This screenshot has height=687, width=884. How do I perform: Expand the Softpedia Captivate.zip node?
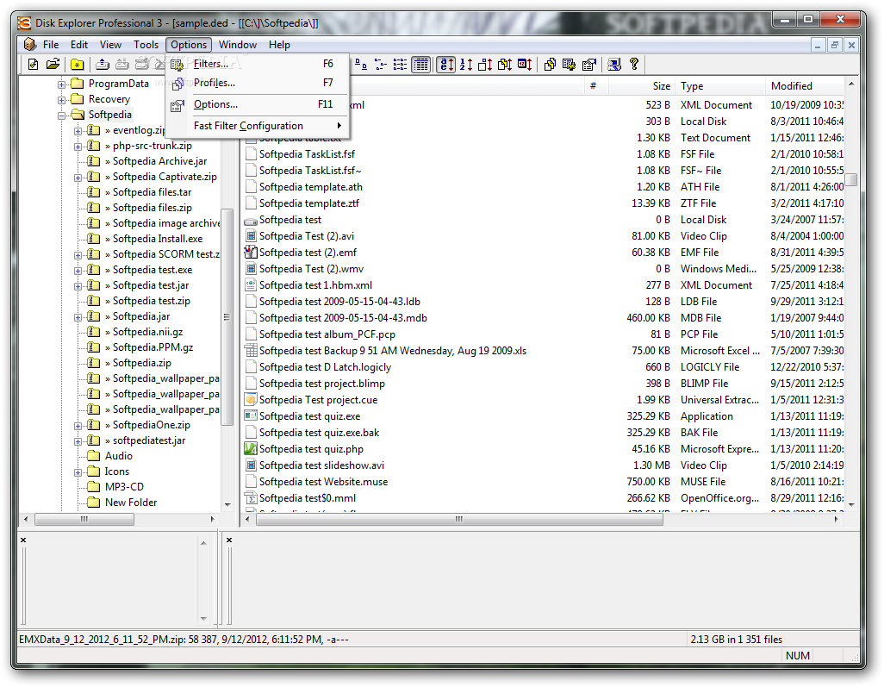[78, 178]
